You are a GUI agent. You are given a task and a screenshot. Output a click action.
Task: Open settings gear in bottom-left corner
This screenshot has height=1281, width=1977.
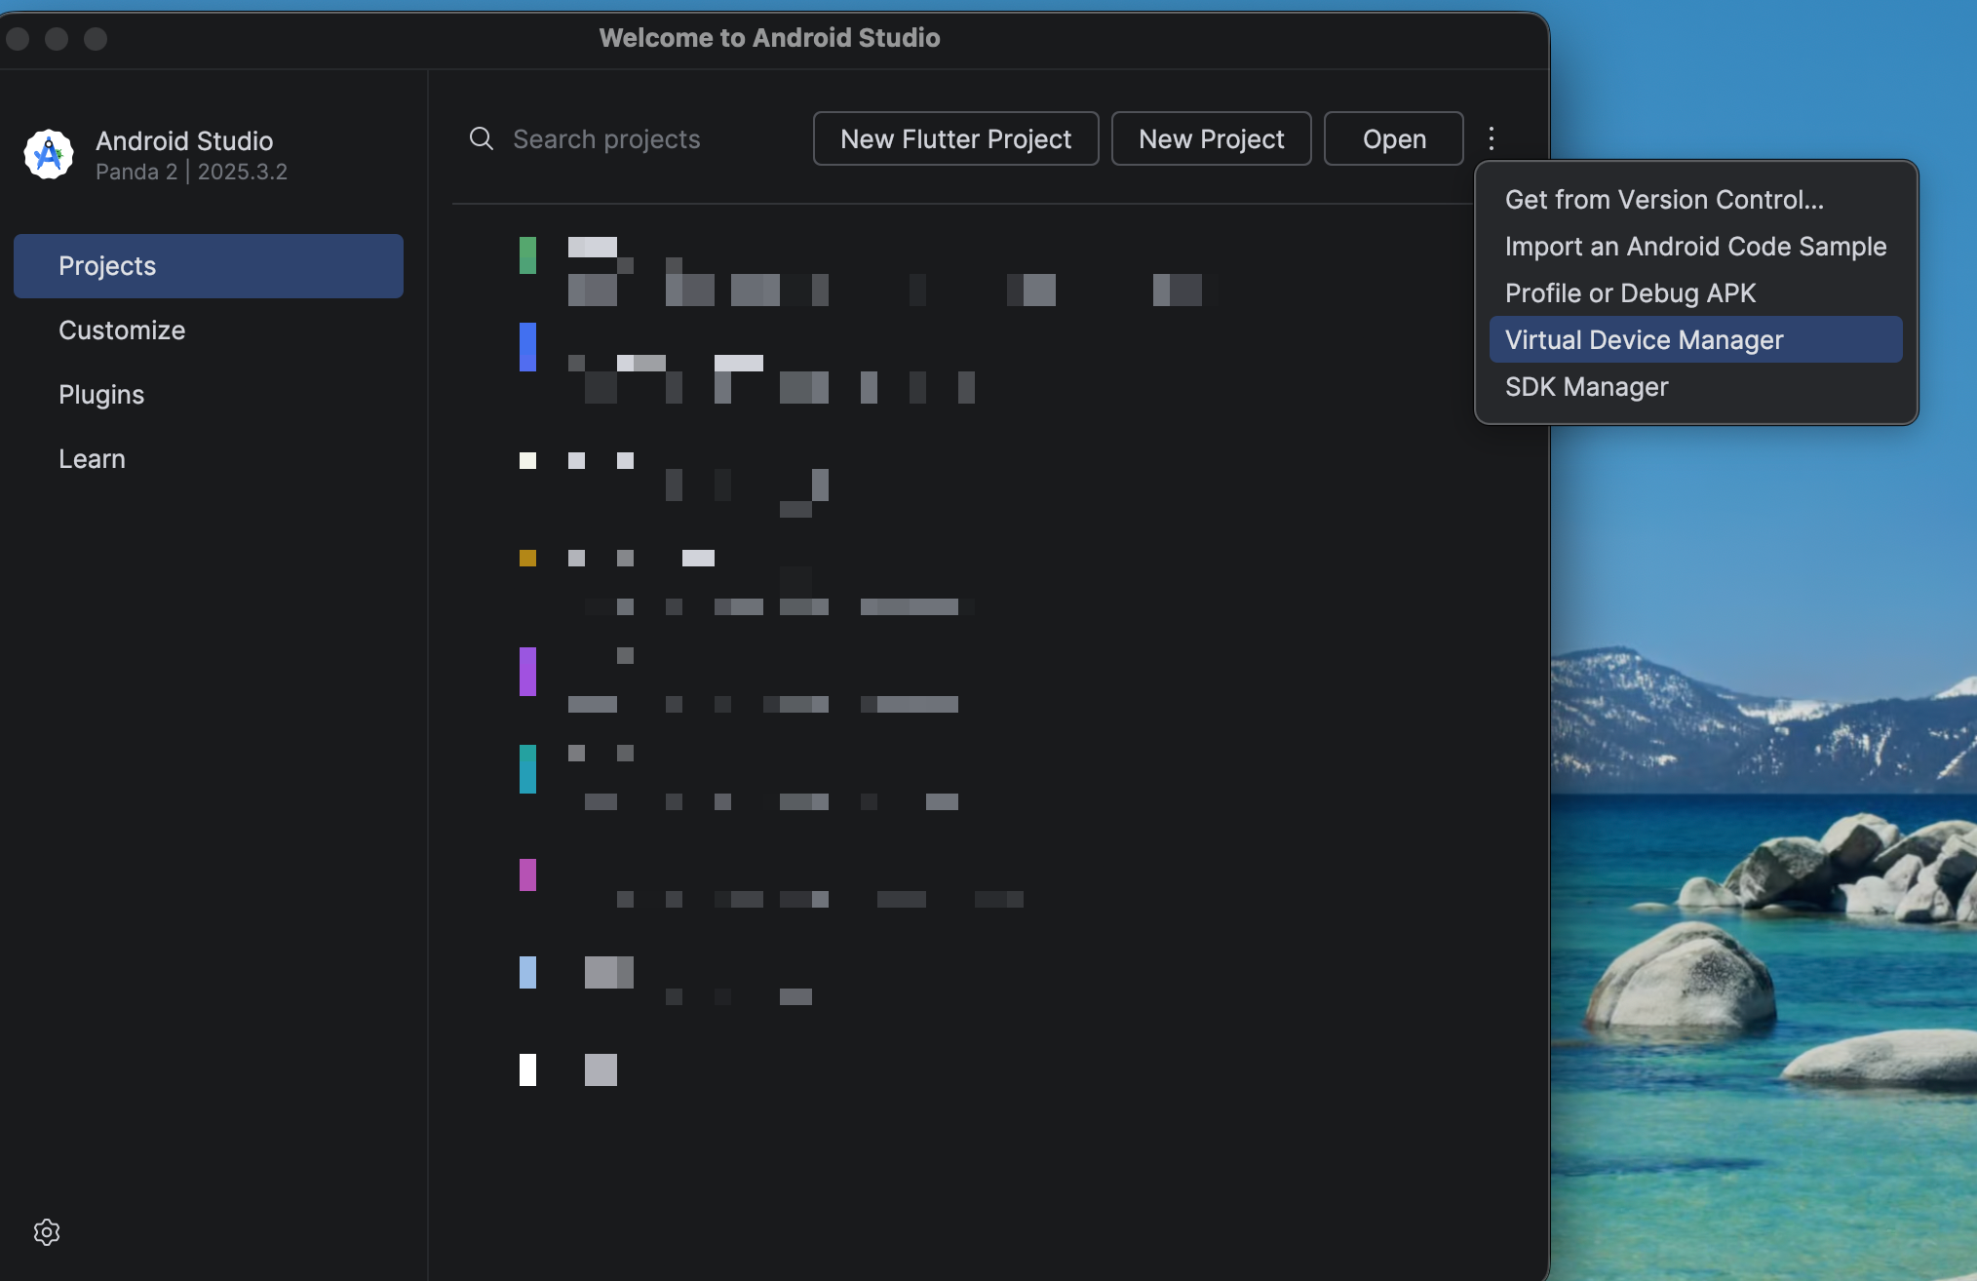coord(47,1231)
